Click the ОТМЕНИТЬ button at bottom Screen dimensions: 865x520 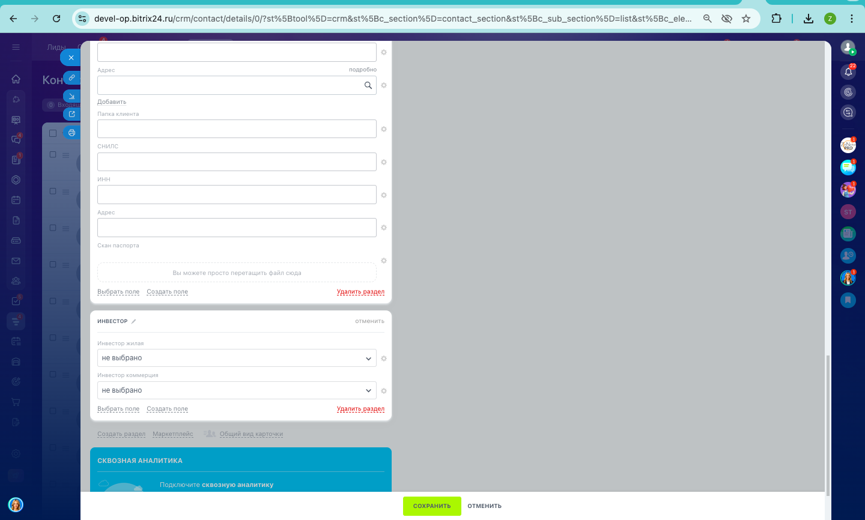click(485, 506)
